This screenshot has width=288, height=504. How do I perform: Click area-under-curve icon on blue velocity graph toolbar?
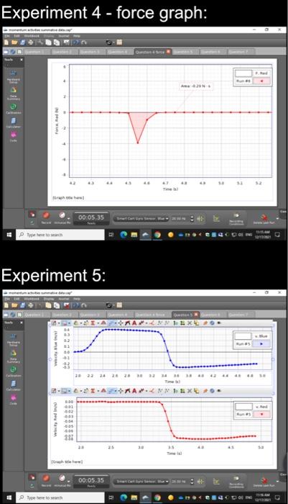coord(103,323)
